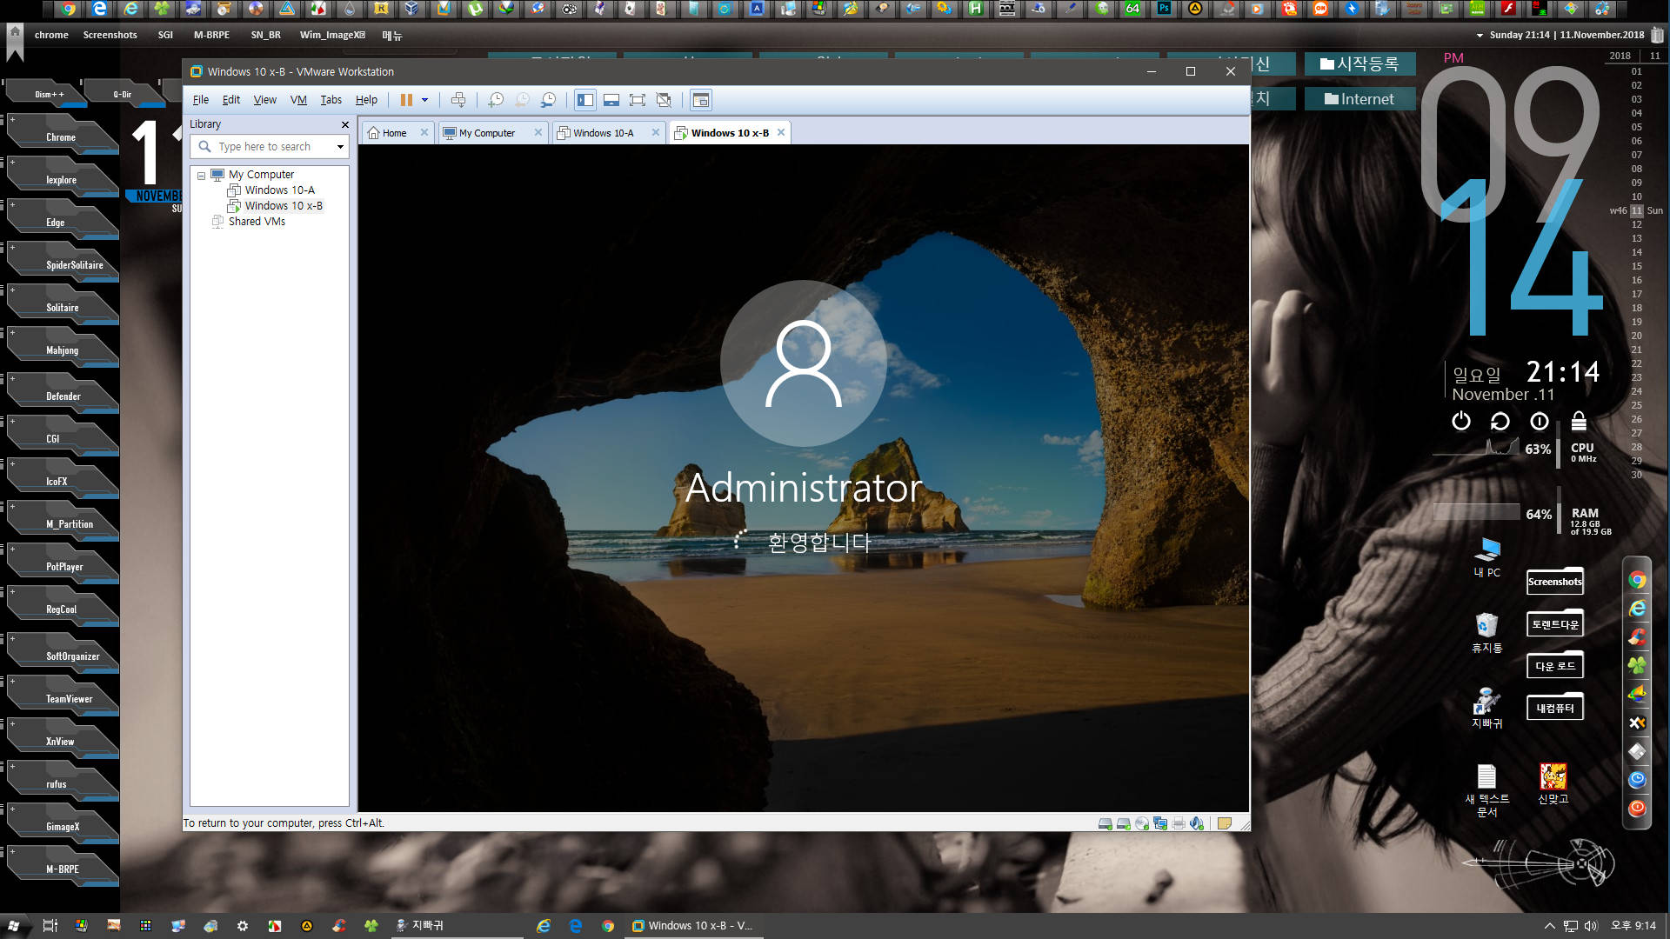Viewport: 1670px width, 939px height.
Task: Select Windows 10-A in the library tree
Action: point(279,190)
